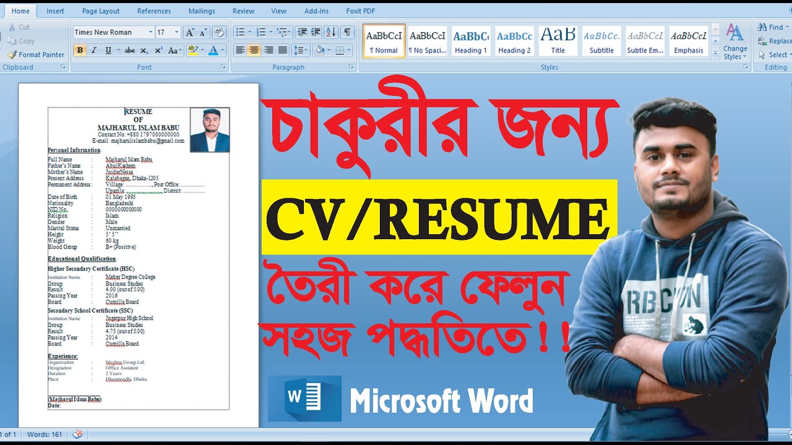Open the font color dropdown arrow

click(223, 50)
